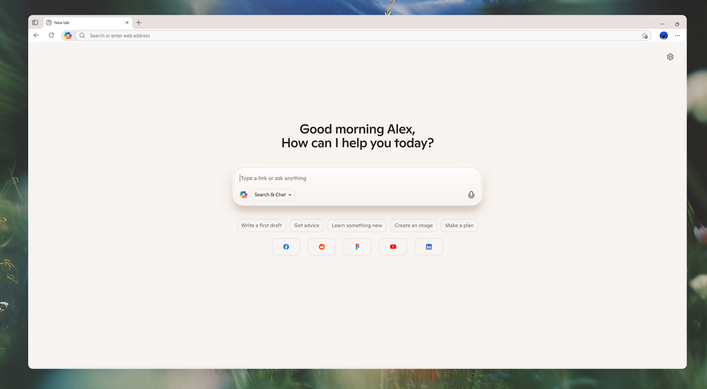Open the three-dot Settings and more menu
The image size is (707, 389).
pos(677,35)
